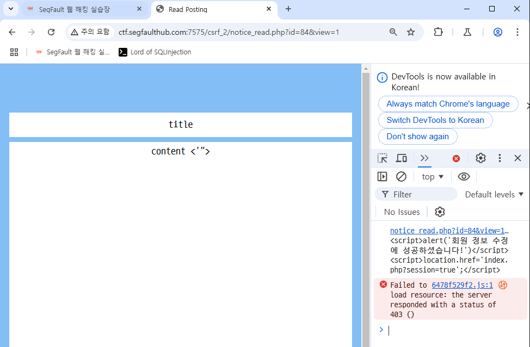Click Always match Chrome's language
The width and height of the screenshot is (530, 347).
pos(448,104)
